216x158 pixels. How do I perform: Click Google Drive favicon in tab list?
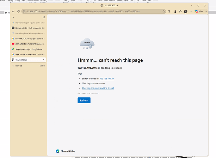tap(13, 49)
